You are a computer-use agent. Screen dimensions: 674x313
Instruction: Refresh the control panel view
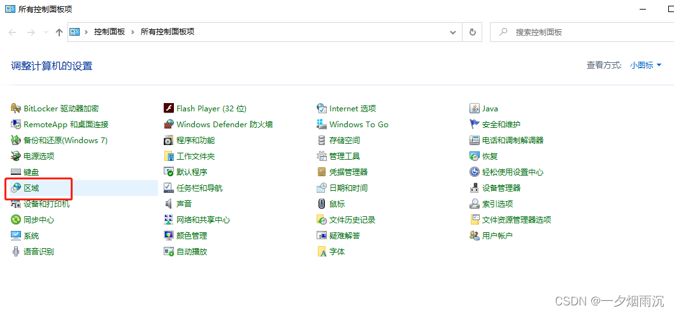473,32
